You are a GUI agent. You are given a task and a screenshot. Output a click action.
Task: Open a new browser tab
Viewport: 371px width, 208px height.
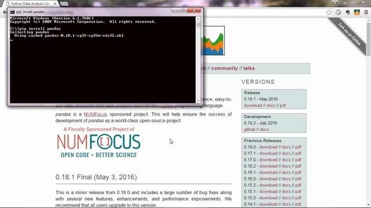click(x=64, y=3)
